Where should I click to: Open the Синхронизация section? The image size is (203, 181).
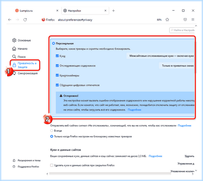[x=25, y=73]
